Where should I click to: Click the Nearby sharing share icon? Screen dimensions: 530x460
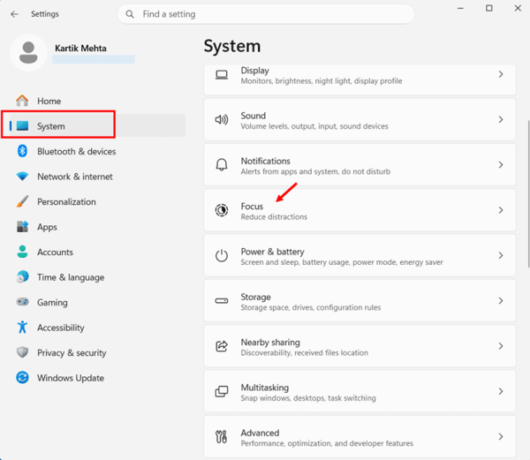(222, 346)
